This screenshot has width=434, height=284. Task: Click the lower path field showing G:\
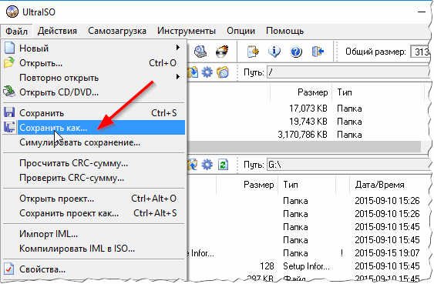348,165
